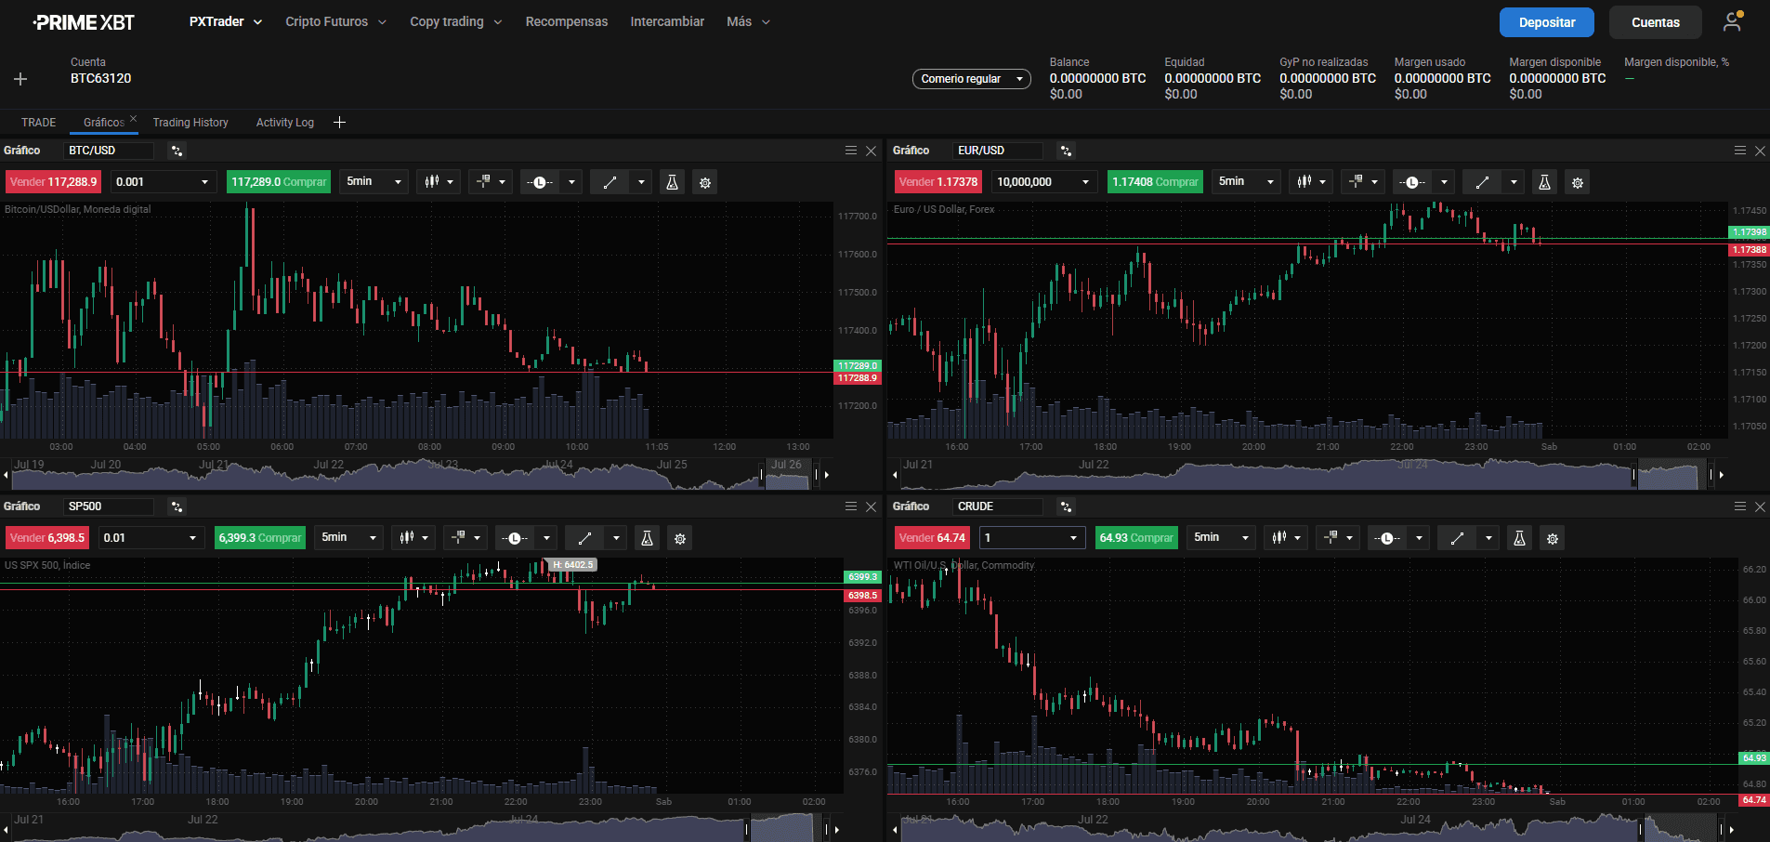Toggle the price line clock tool on BTC/USD chart
The width and height of the screenshot is (1770, 842).
click(540, 182)
